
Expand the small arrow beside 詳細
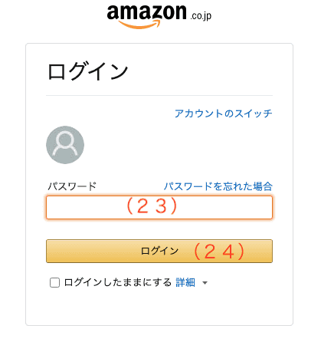coord(205,283)
